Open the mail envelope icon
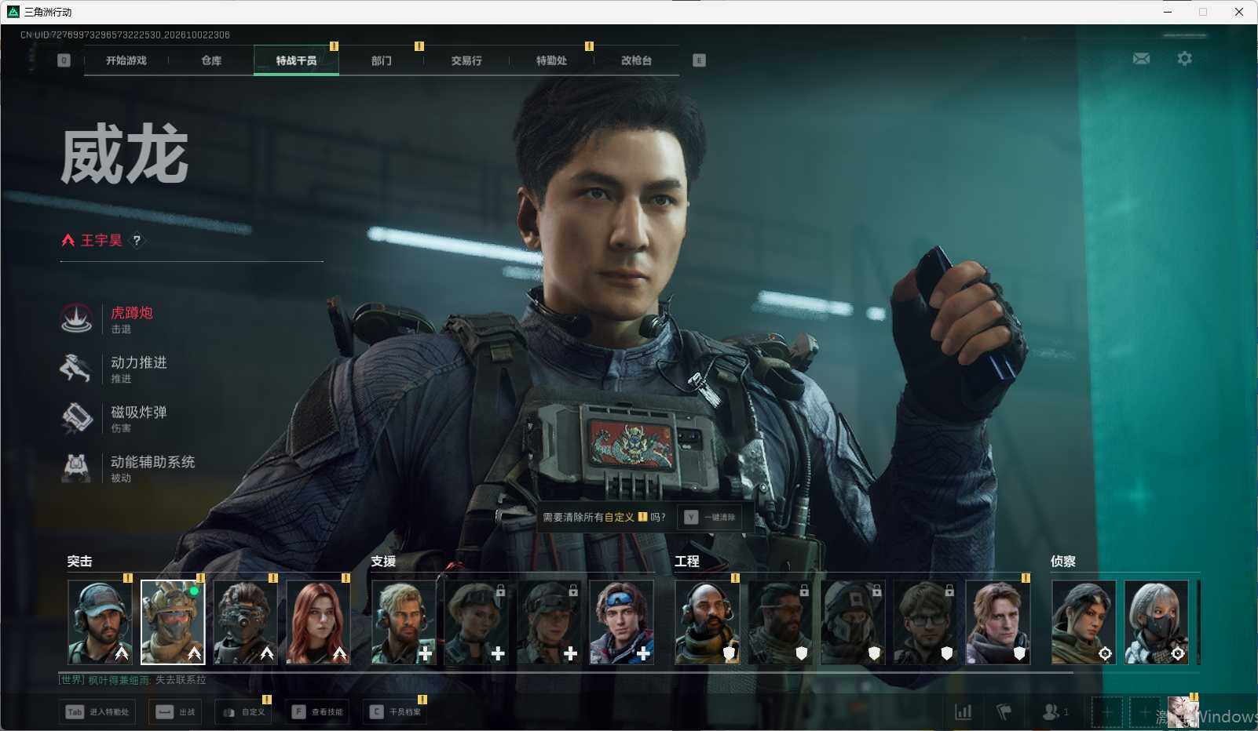This screenshot has width=1258, height=731. tap(1141, 59)
